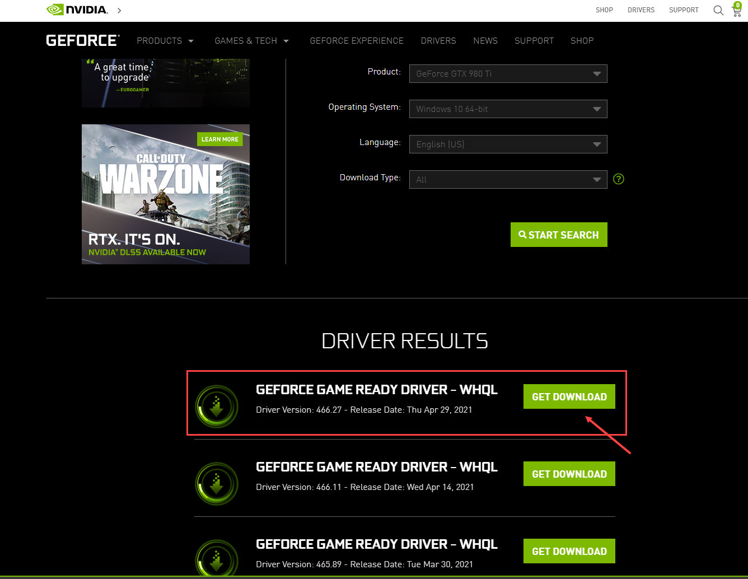Viewport: 748px width, 579px height.
Task: Open SUPPORT link in top bar
Action: (x=684, y=10)
